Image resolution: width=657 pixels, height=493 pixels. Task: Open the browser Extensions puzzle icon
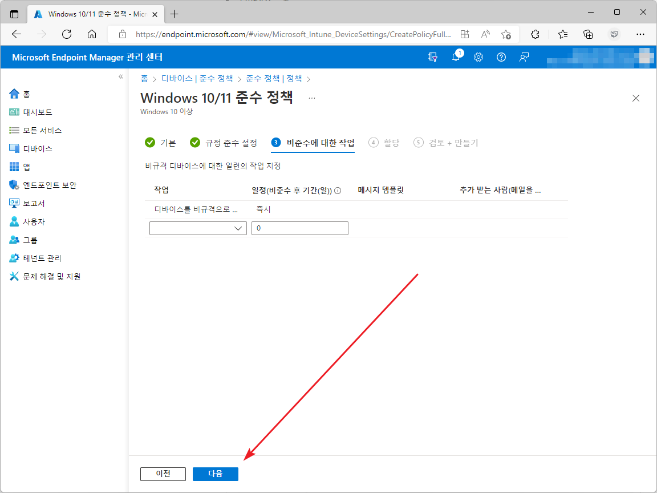(535, 34)
